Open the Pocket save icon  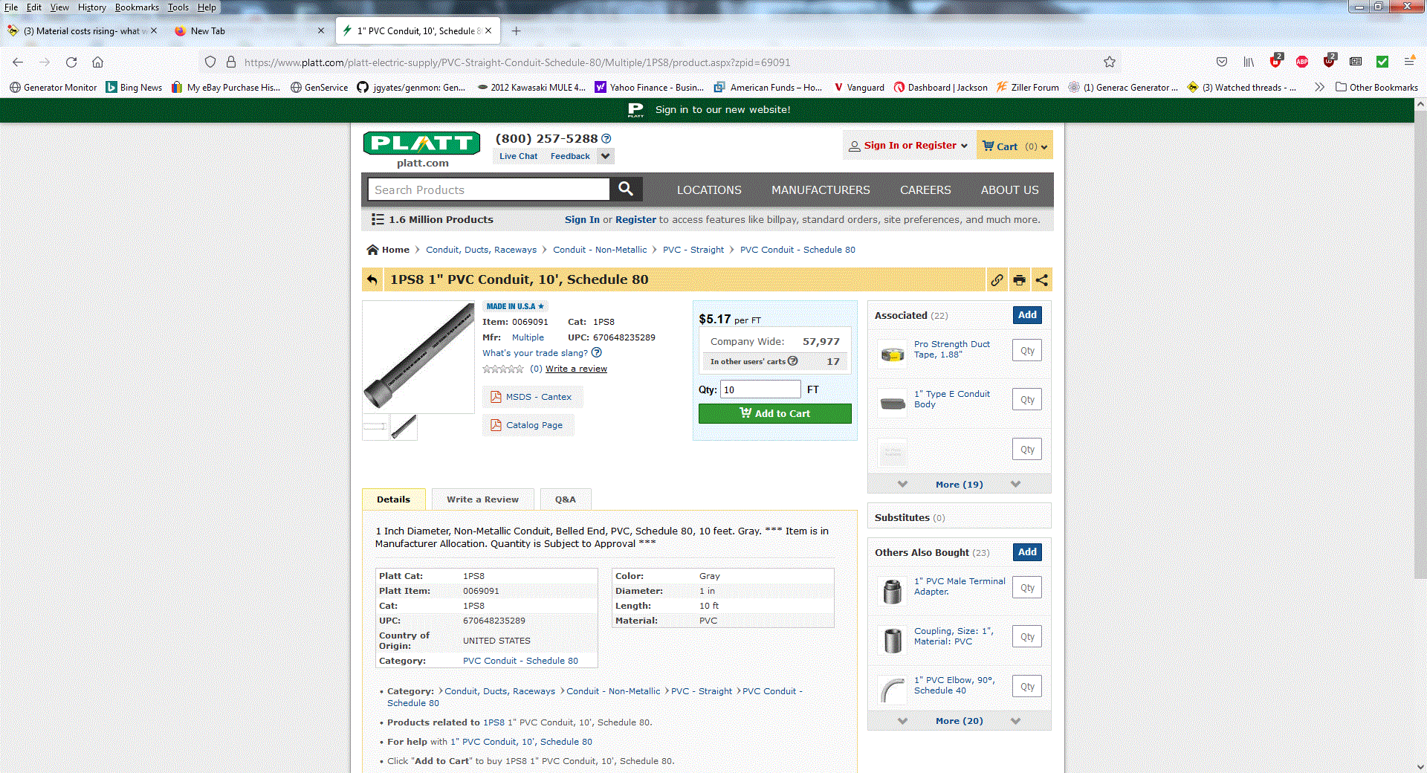coord(1222,62)
